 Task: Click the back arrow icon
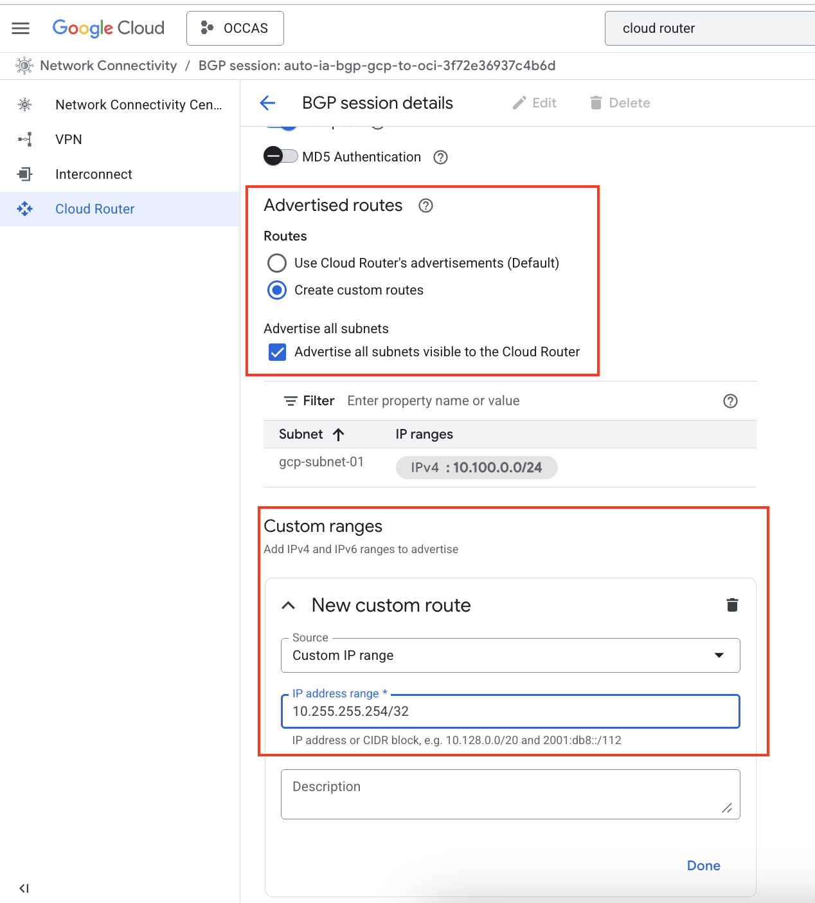click(267, 103)
